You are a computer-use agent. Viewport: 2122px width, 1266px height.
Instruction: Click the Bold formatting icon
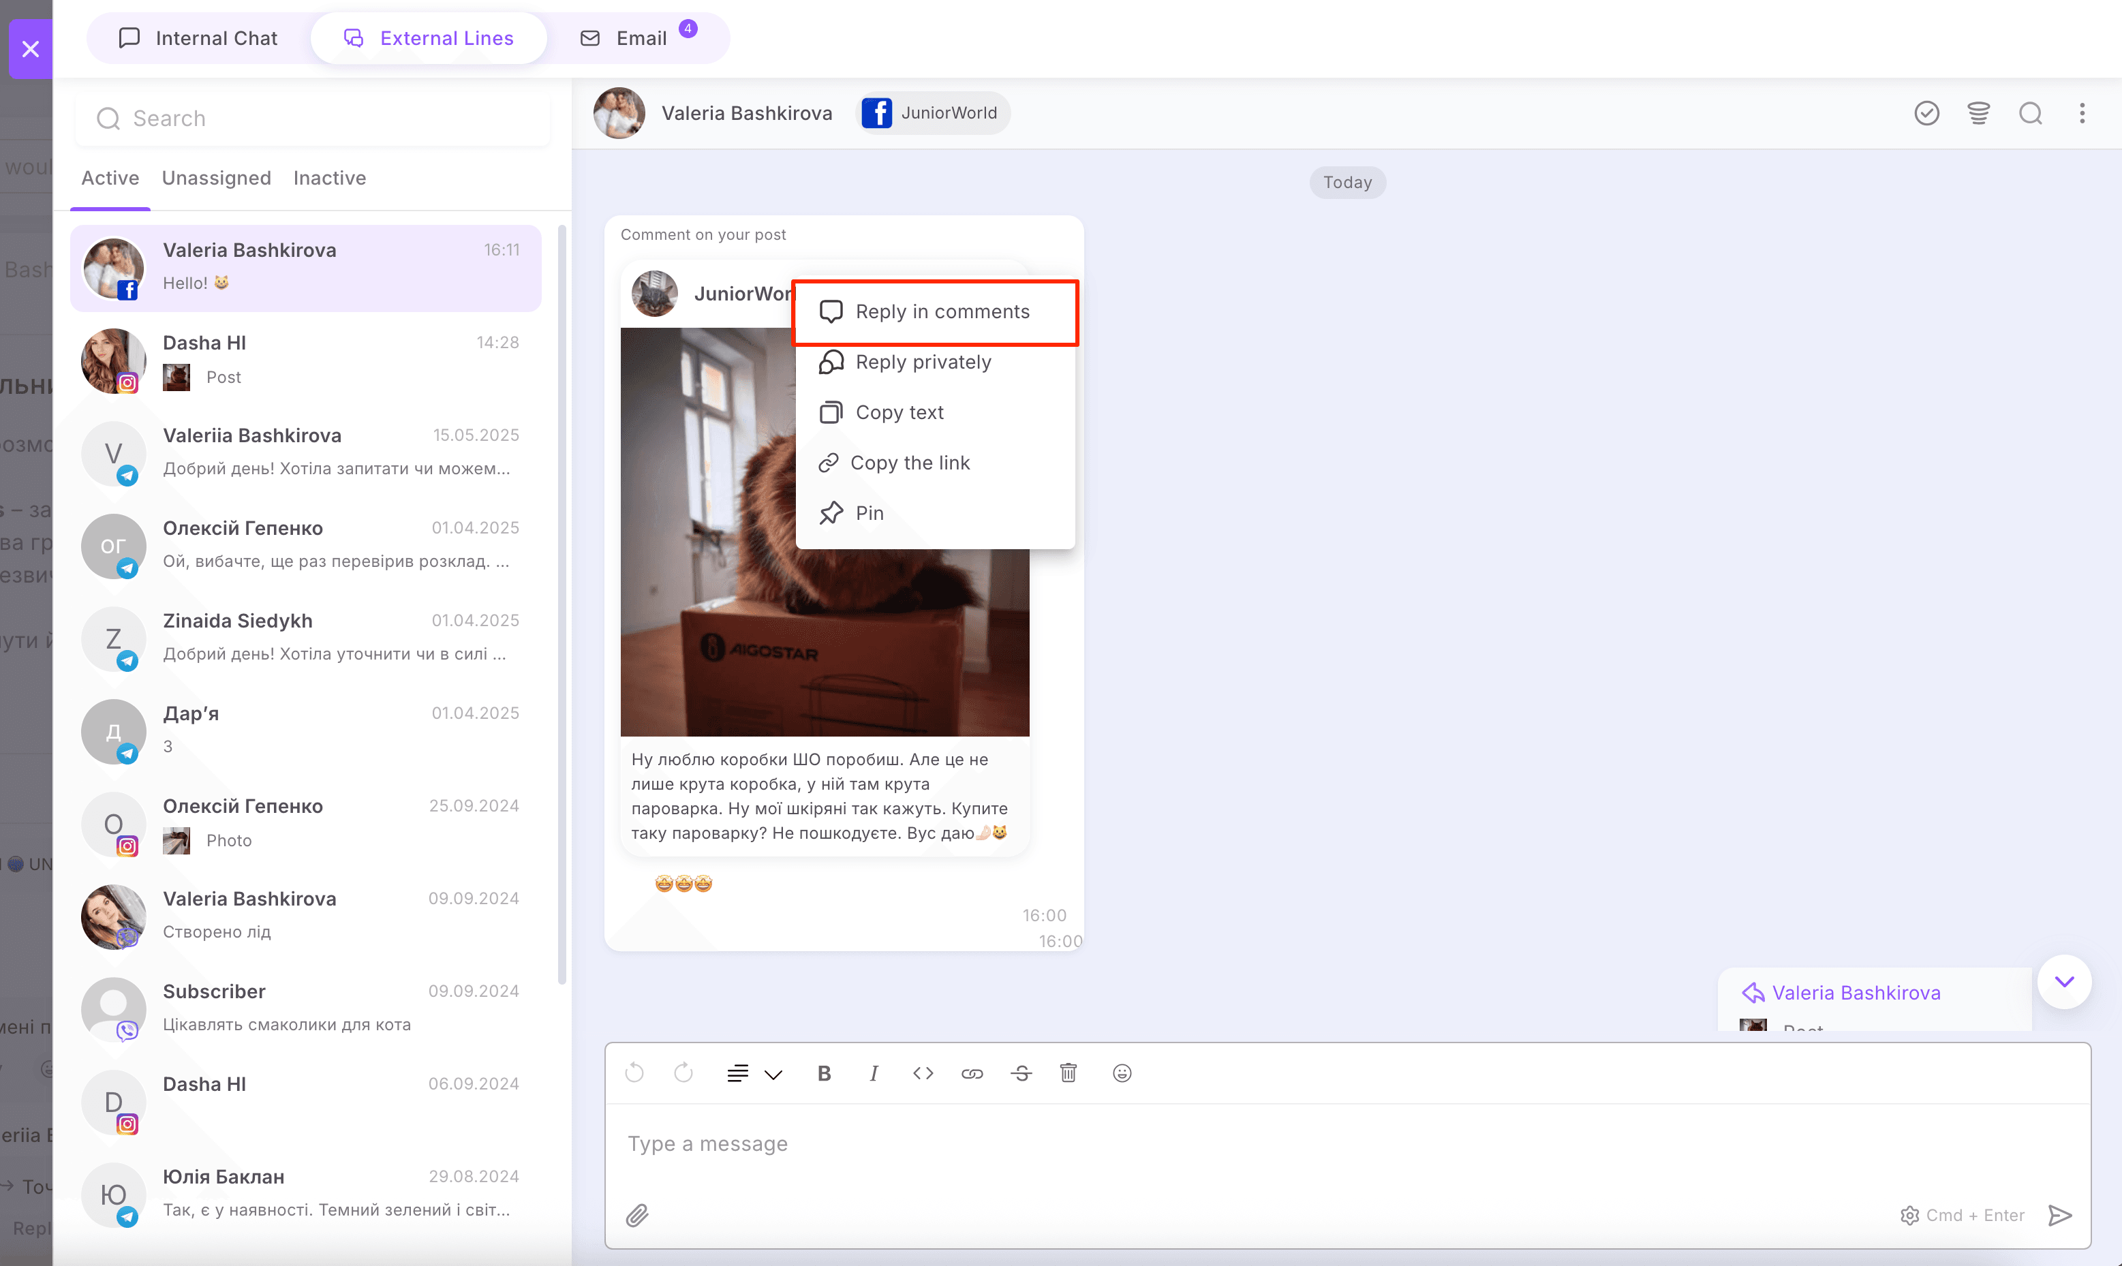(x=824, y=1073)
